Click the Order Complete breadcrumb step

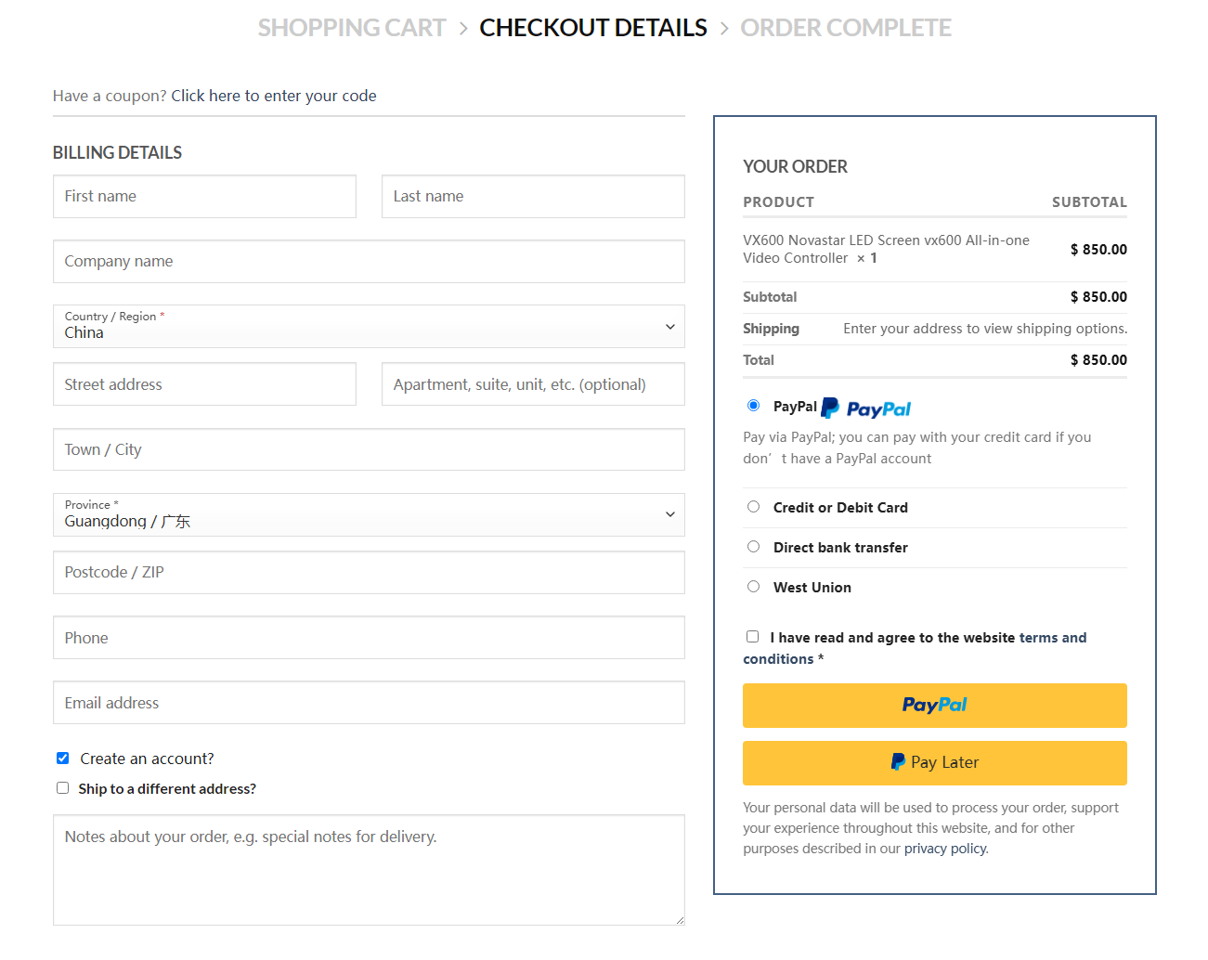(x=845, y=28)
